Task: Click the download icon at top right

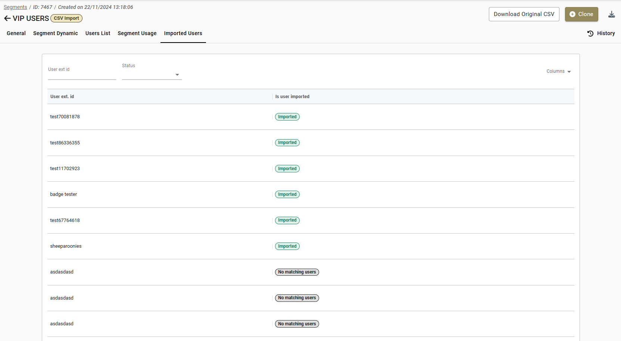Action: [x=611, y=14]
